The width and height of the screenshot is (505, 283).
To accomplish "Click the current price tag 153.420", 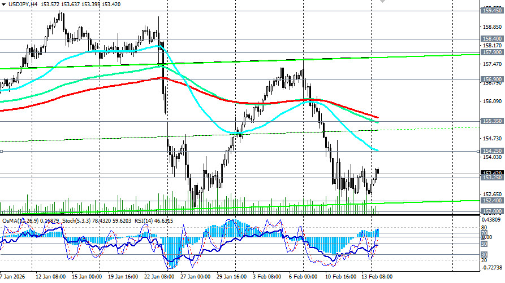I will [491, 173].
